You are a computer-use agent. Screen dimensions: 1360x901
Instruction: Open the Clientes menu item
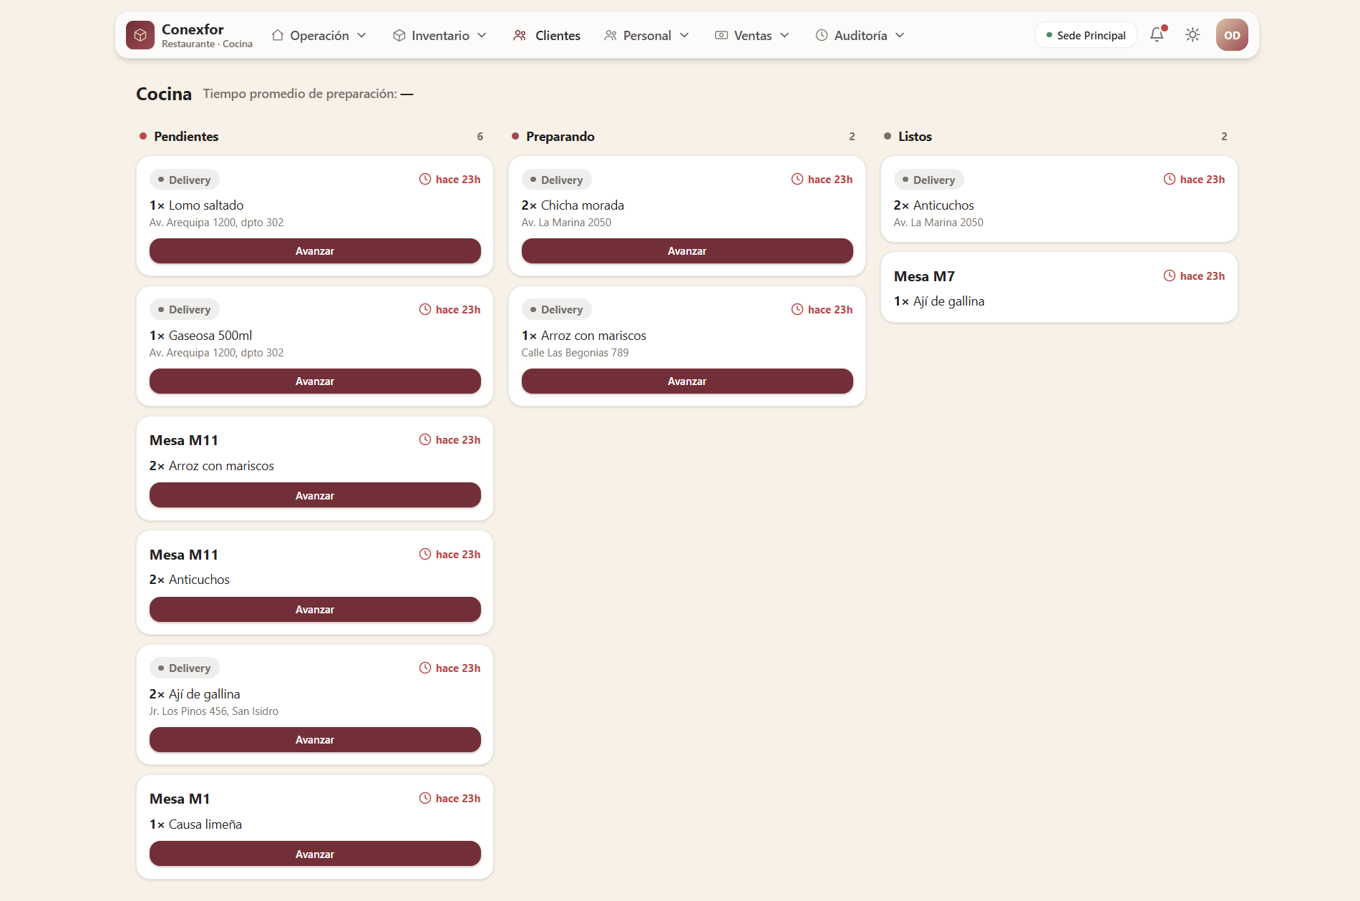(547, 35)
